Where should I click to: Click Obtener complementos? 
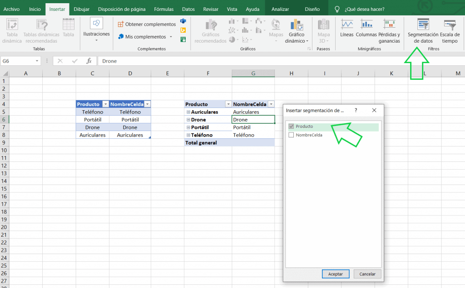[x=147, y=24]
